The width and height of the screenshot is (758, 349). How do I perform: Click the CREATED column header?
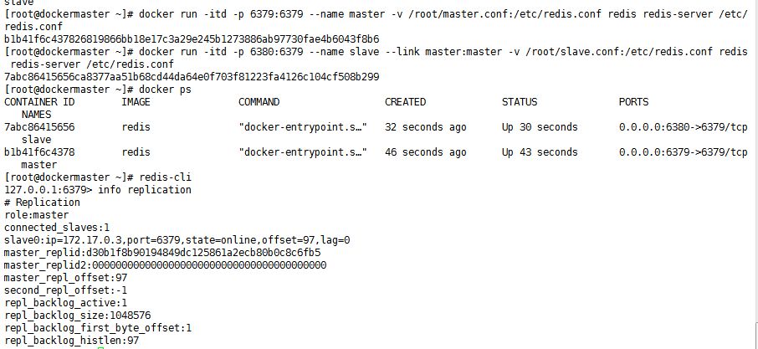click(x=406, y=102)
